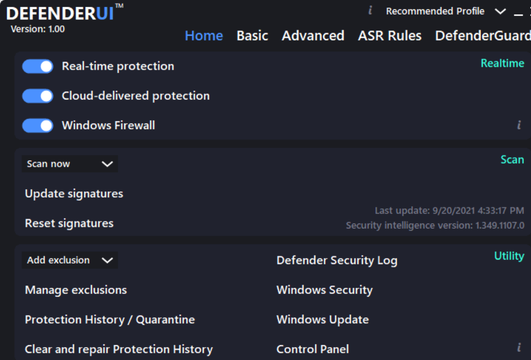
Task: Open the DefenderGuard tab
Action: click(x=483, y=36)
